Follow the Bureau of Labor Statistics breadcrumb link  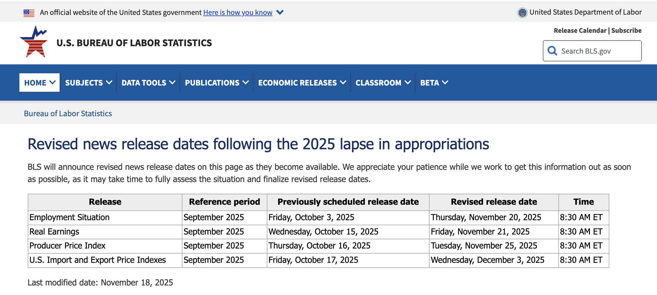coord(68,114)
